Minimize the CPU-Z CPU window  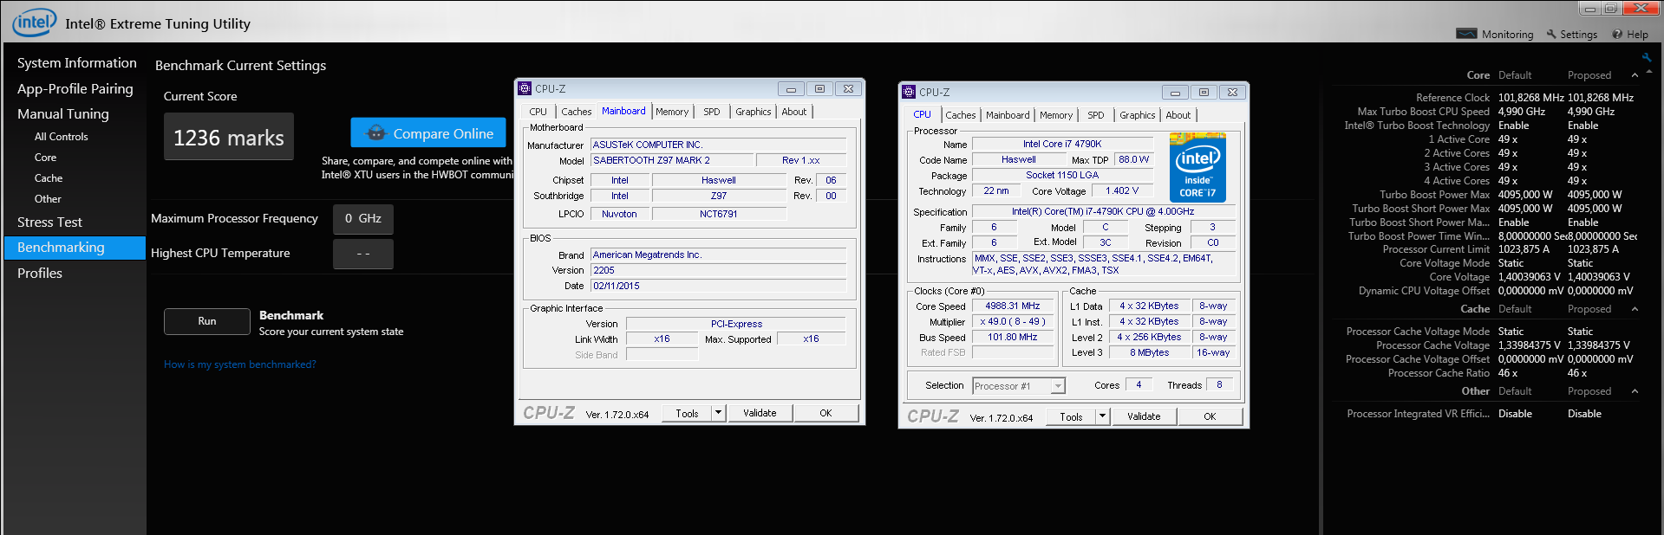pos(1174,92)
